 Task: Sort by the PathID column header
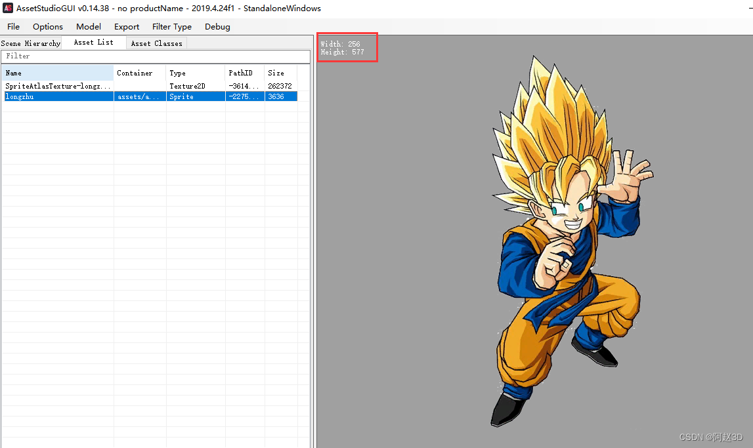(x=245, y=73)
